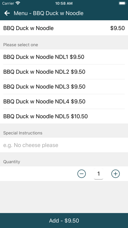
Task: Select BBQ Duck w Noodle NDL1 option
Action: pyautogui.click(x=64, y=57)
